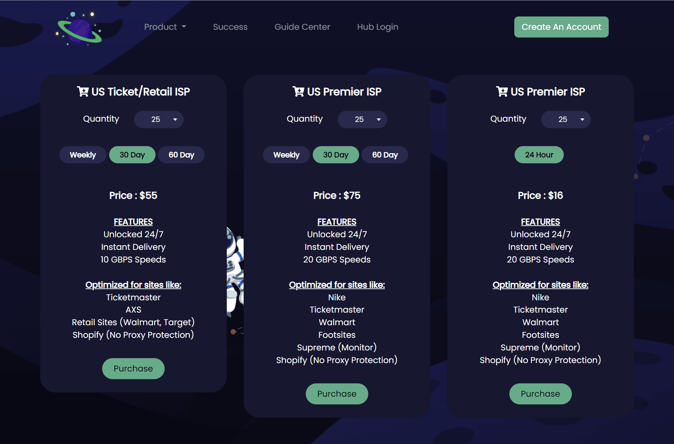Select 60 Day plan on middle Premier ISP card

(x=385, y=155)
